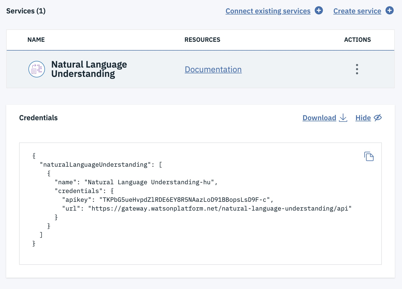Click the Hide credentials link
This screenshot has width=402, height=289.
(x=363, y=118)
